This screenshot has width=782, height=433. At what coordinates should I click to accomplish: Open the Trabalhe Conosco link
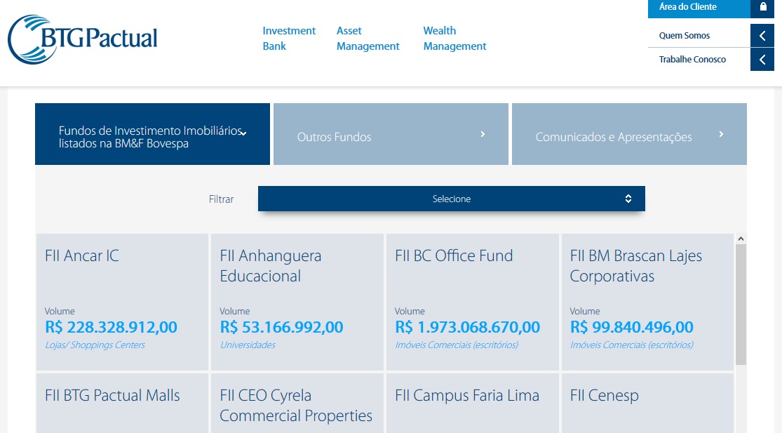pos(692,60)
